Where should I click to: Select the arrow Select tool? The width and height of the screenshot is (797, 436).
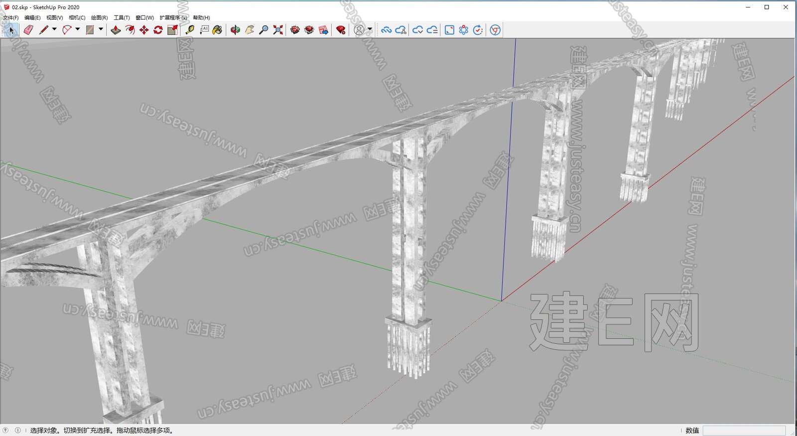11,30
